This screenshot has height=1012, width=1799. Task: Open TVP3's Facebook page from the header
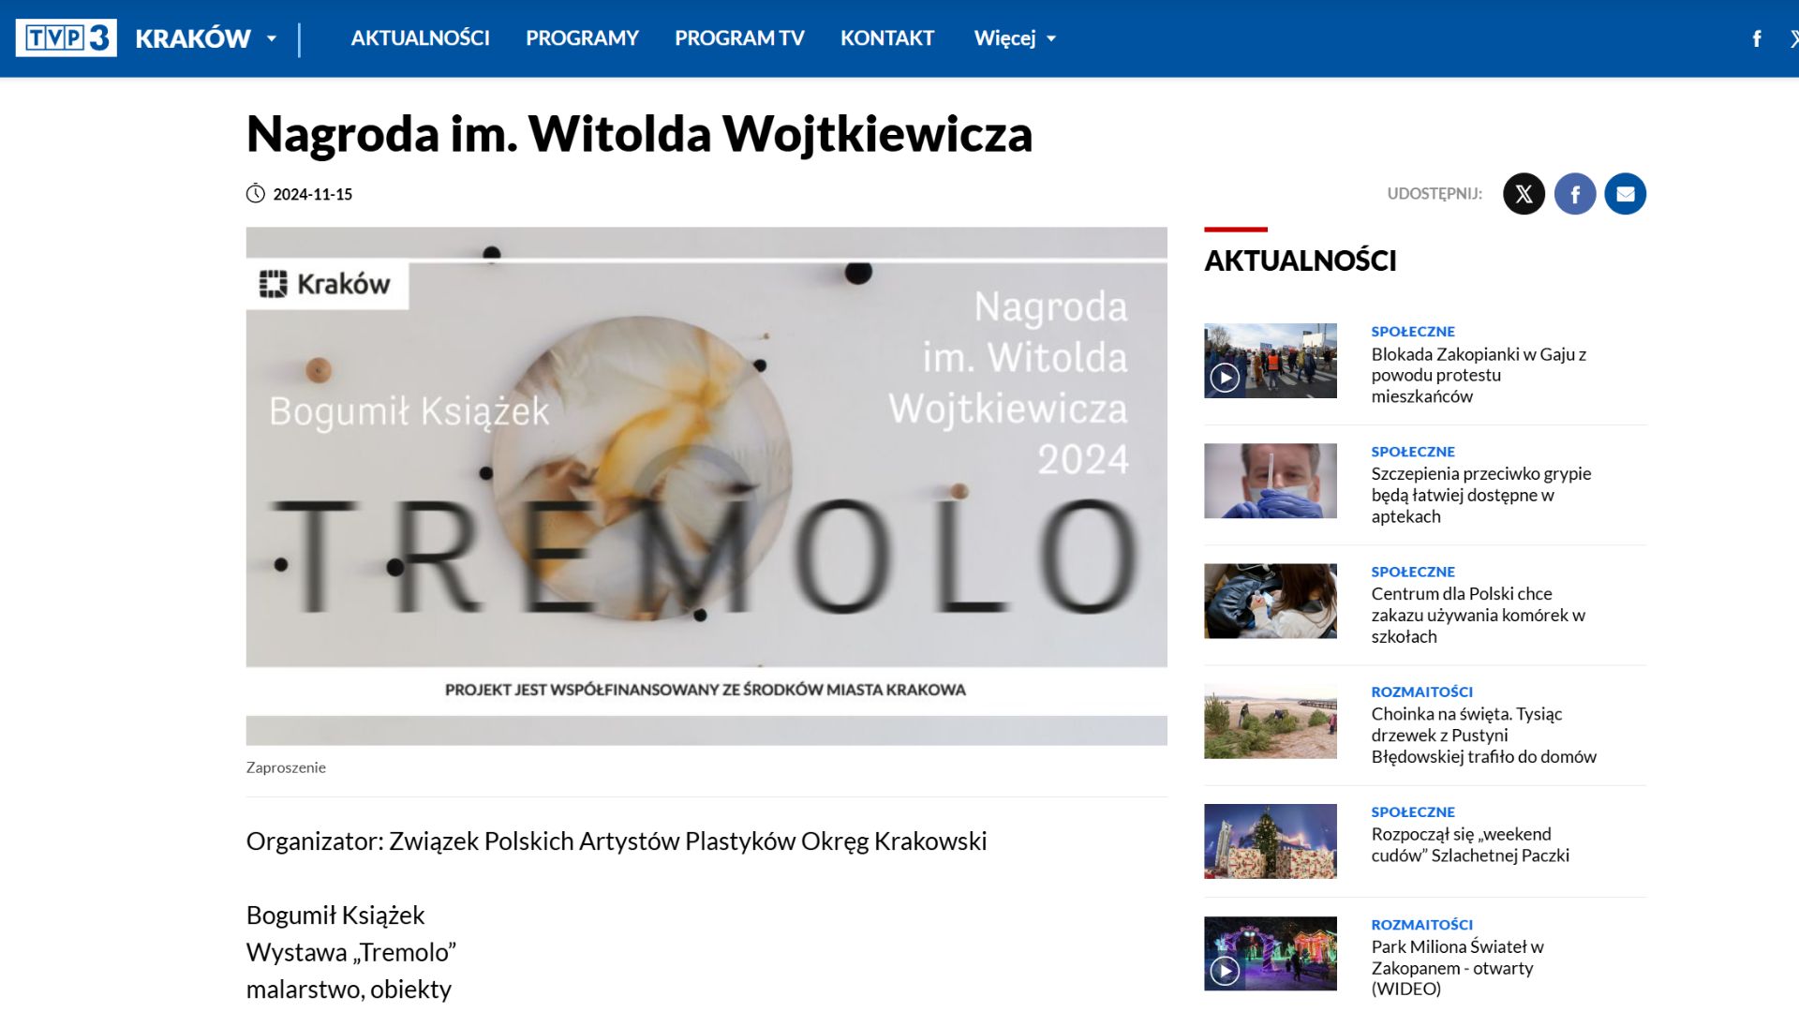[1757, 37]
